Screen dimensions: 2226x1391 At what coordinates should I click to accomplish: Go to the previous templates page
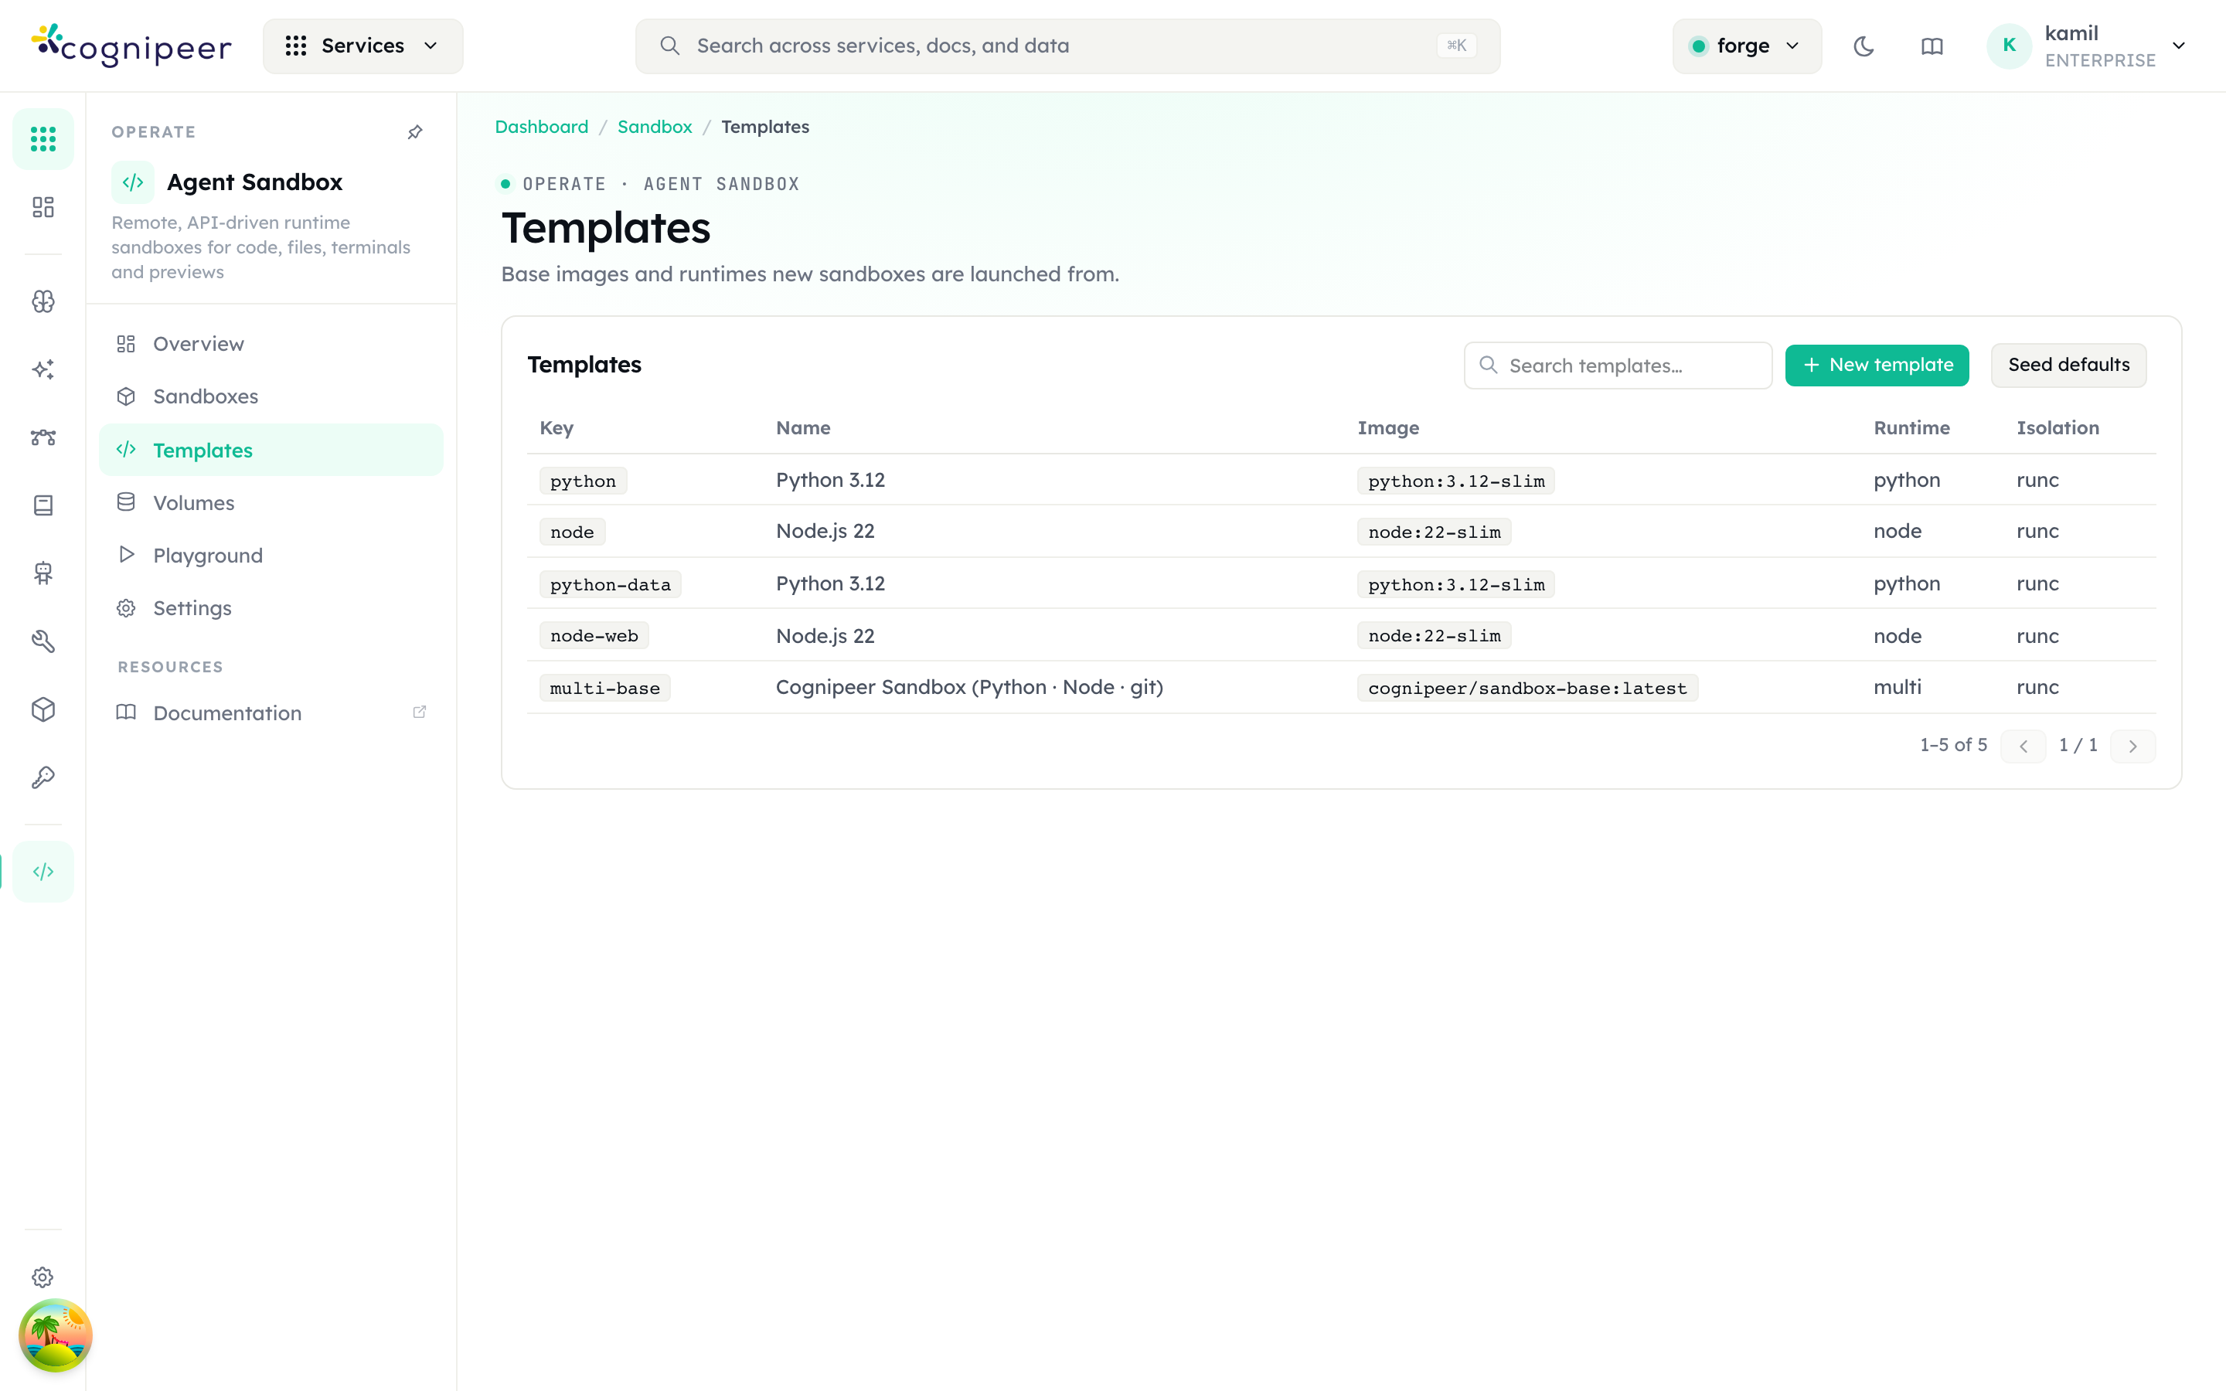2023,746
